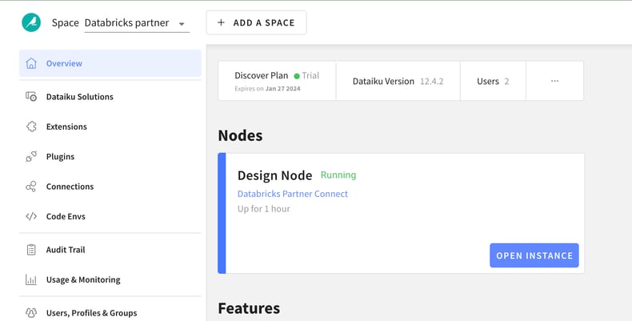The height and width of the screenshot is (321, 632).
Task: Click the Dataiku Version 12.4.2 cell
Action: [398, 81]
